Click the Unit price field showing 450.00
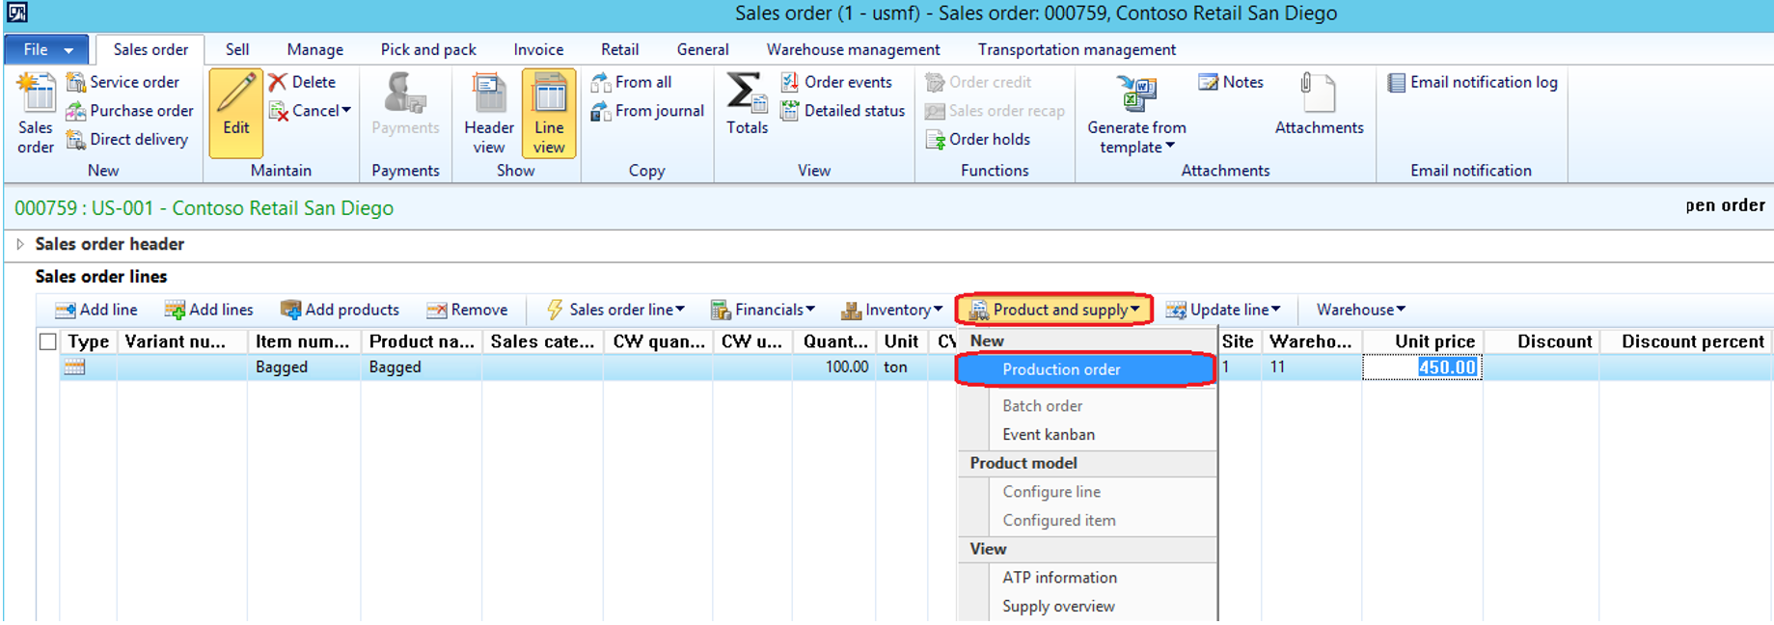 click(x=1422, y=367)
